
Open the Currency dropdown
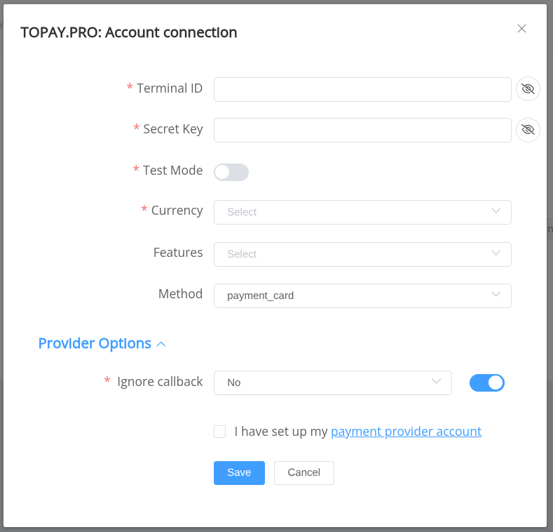362,212
